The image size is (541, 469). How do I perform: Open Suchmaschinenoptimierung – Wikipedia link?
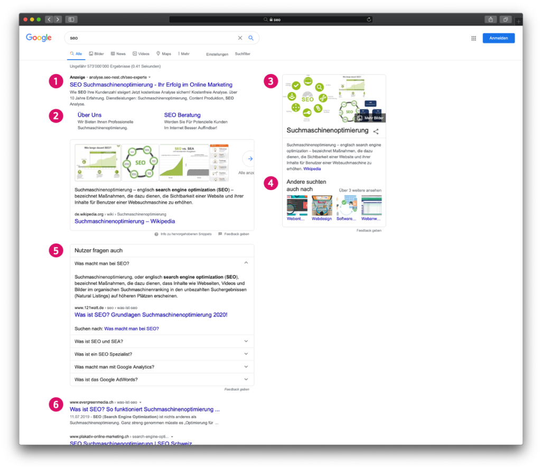coord(125,221)
